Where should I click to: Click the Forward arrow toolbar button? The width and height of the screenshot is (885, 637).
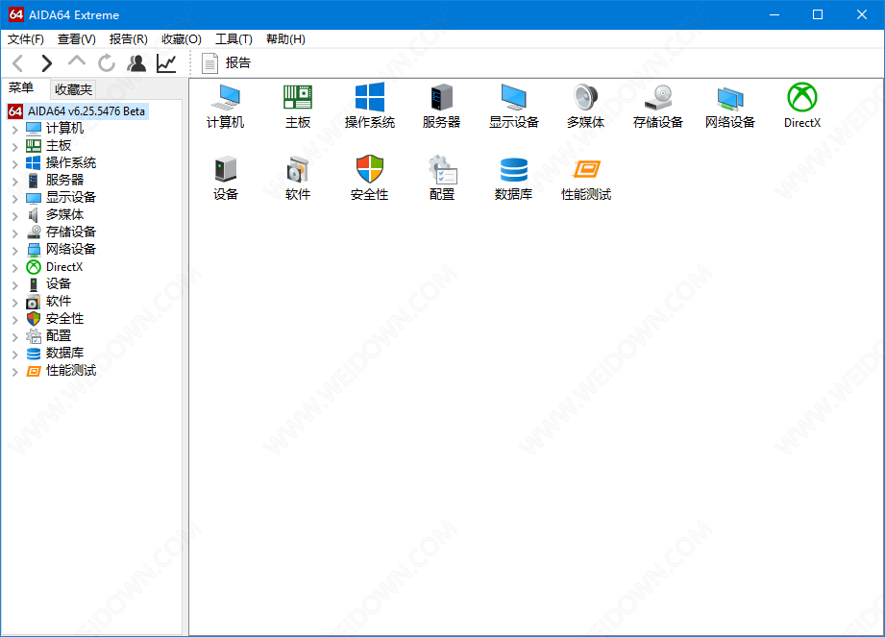point(47,63)
